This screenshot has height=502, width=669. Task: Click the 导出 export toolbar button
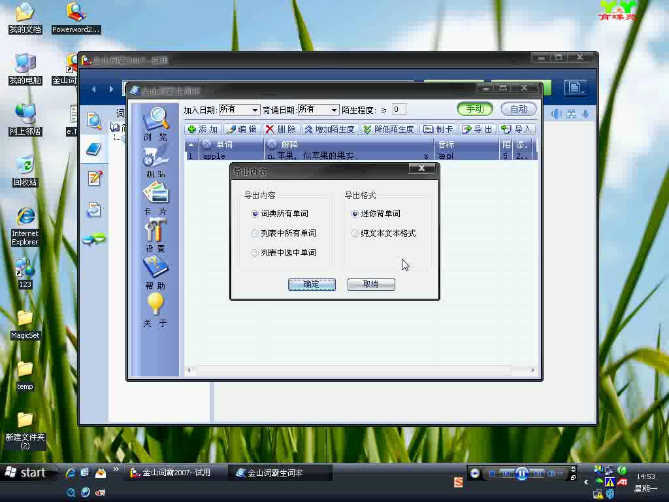pyautogui.click(x=478, y=129)
